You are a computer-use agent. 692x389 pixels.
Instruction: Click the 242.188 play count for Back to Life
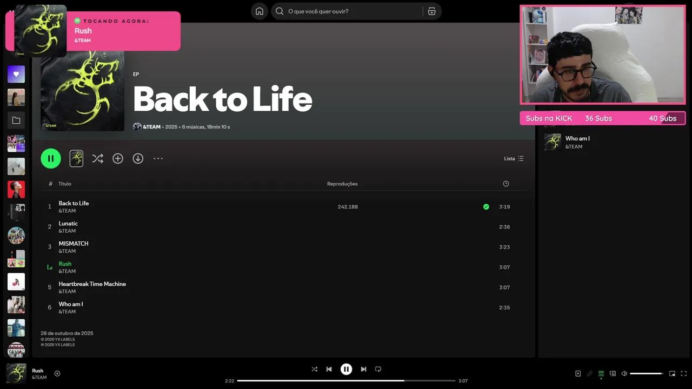coord(348,207)
